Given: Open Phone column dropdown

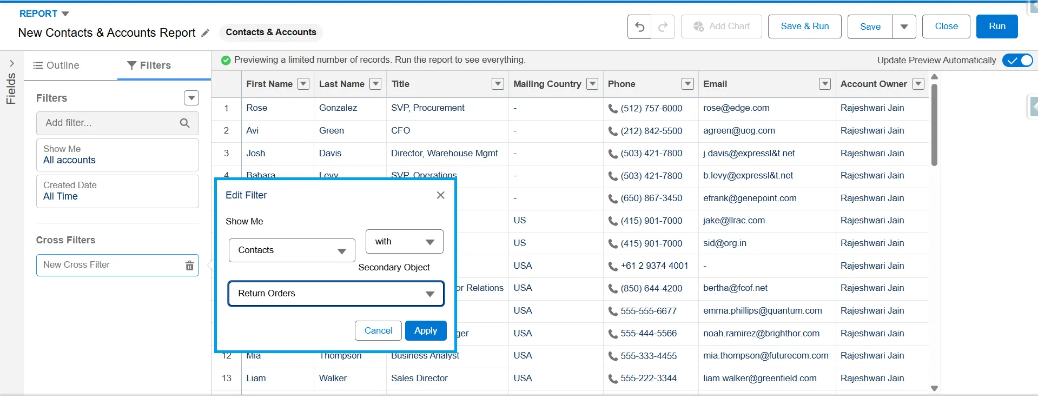Looking at the screenshot, I should point(687,84).
